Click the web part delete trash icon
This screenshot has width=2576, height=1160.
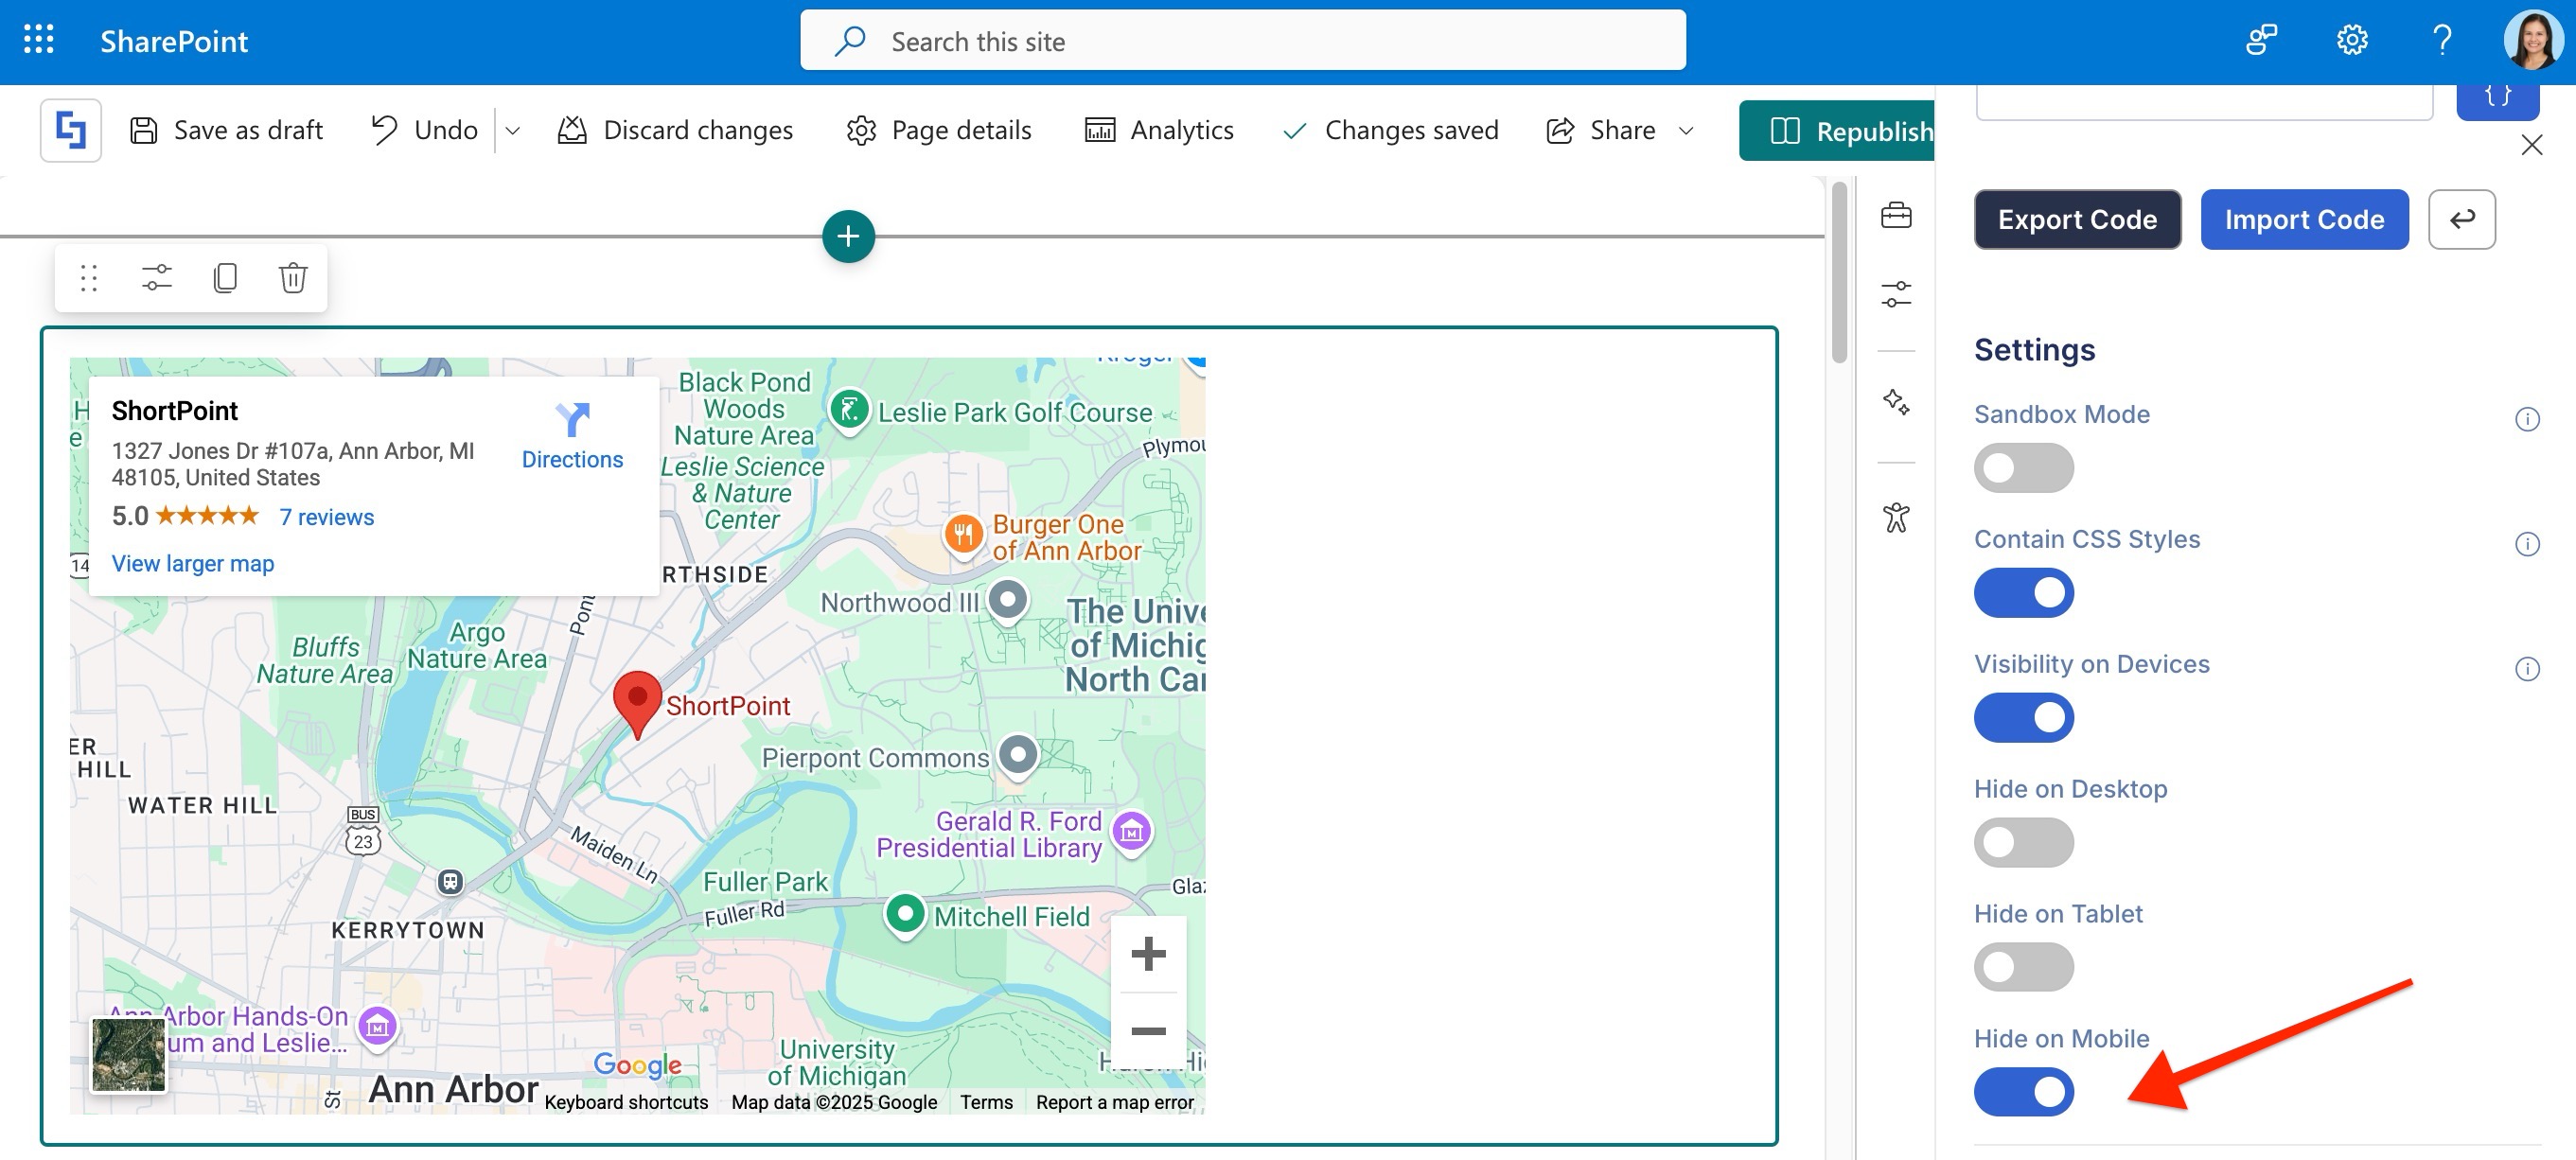pos(292,277)
